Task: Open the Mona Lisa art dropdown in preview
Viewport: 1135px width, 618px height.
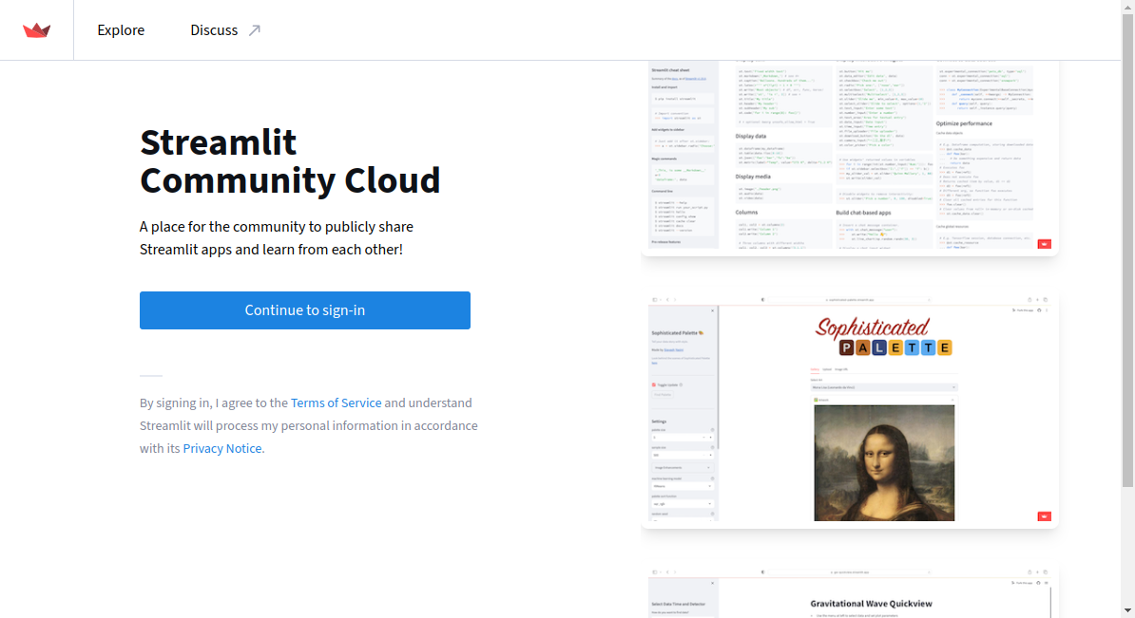Action: [883, 387]
